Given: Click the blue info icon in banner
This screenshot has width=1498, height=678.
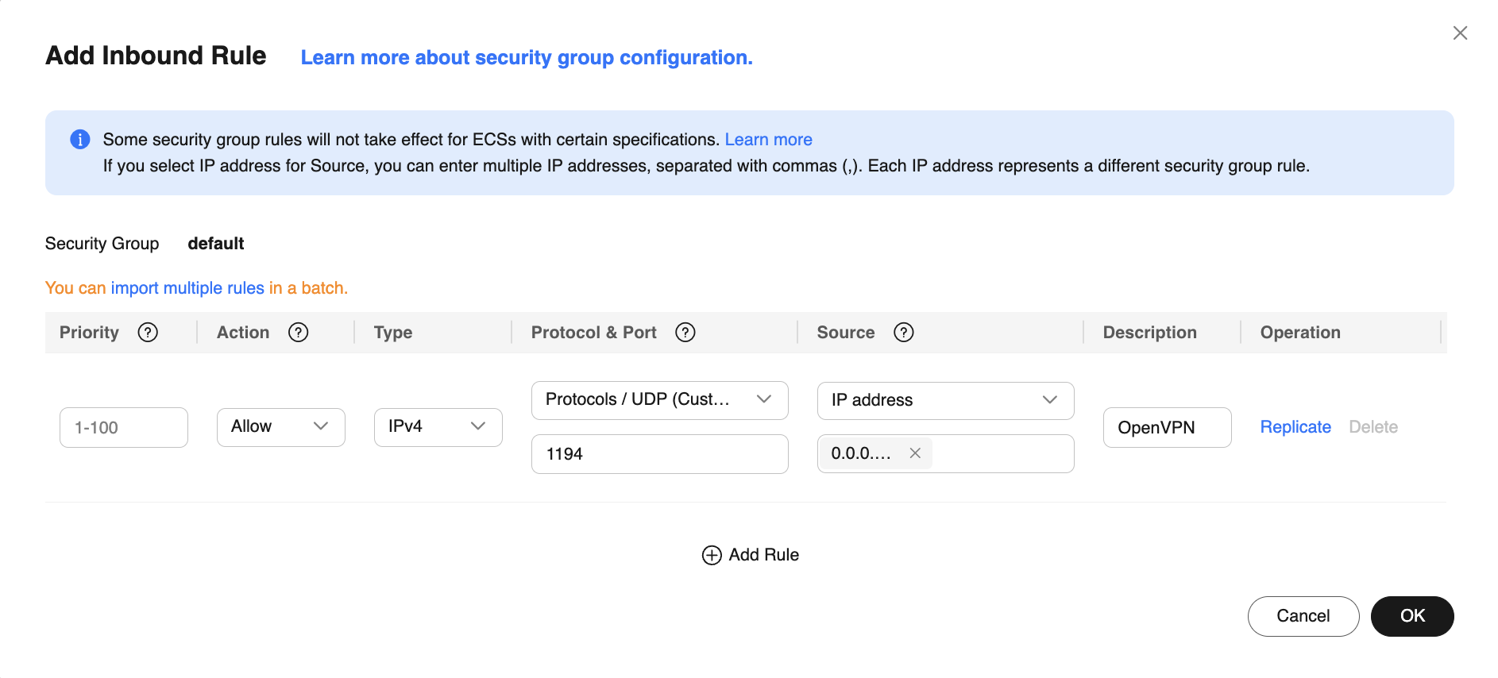Looking at the screenshot, I should click(80, 140).
